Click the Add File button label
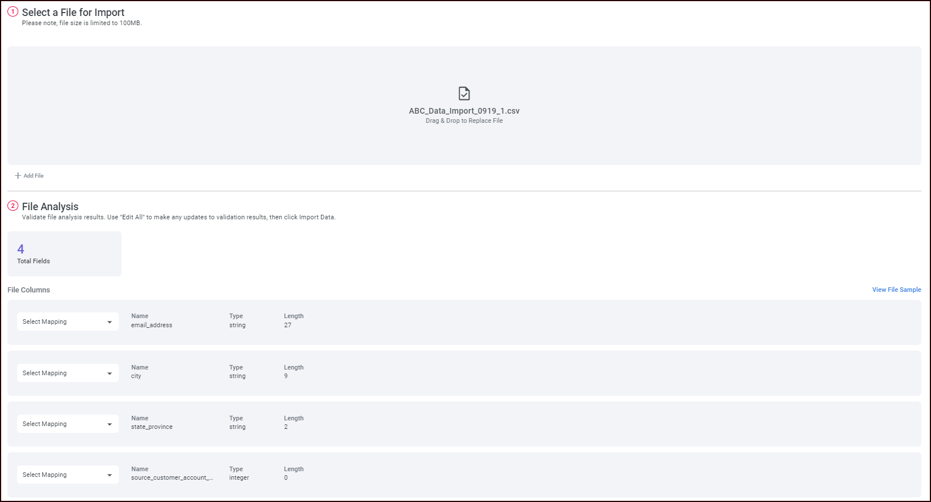The height and width of the screenshot is (502, 931). 34,176
